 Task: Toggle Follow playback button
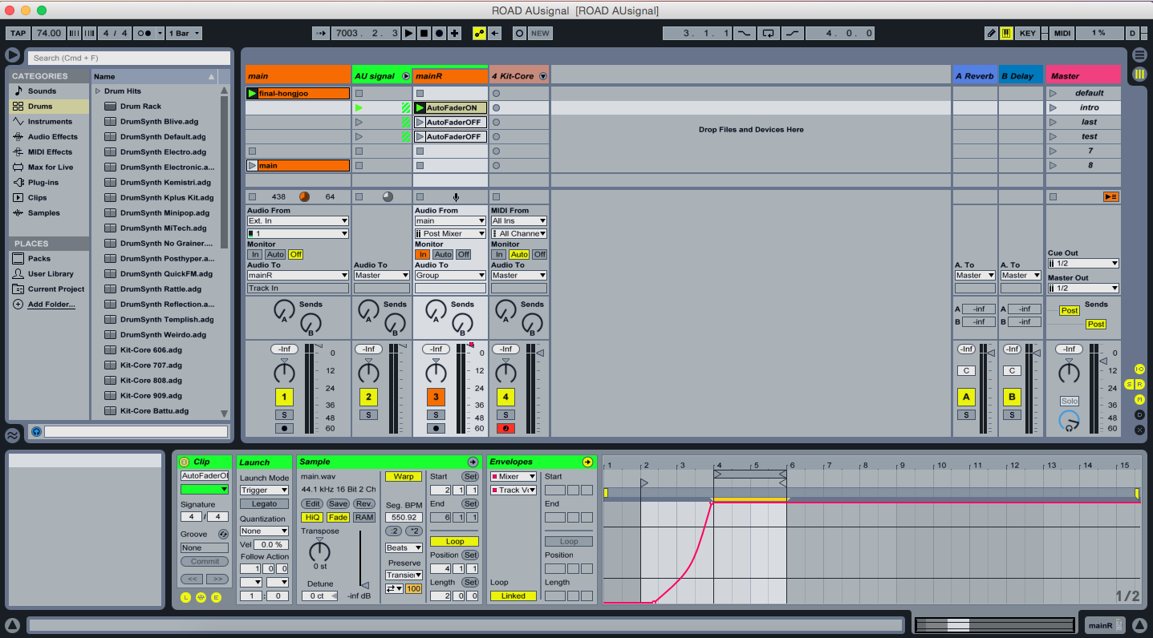[321, 33]
